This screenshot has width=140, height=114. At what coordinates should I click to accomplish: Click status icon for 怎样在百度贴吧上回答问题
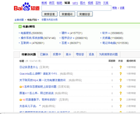click(x=121, y=87)
